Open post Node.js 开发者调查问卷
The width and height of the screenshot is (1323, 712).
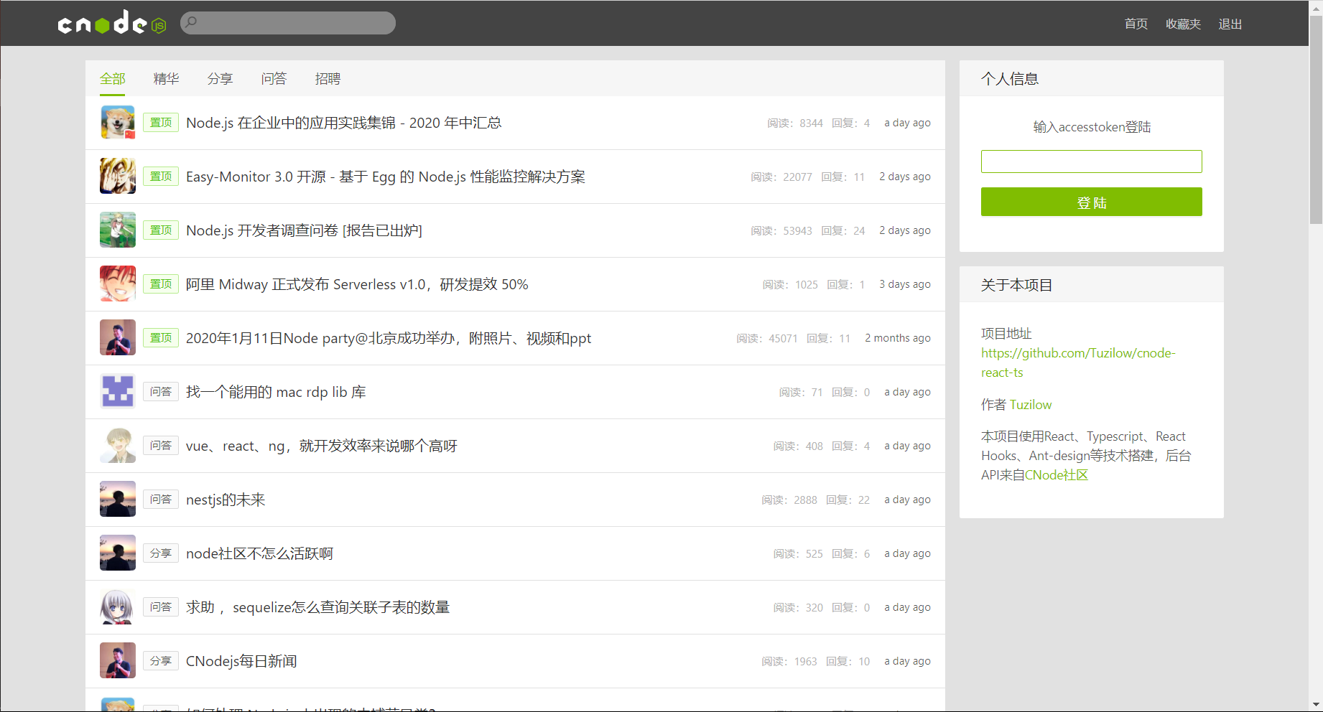pos(304,230)
